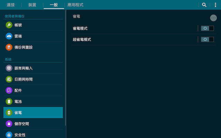The width and height of the screenshot is (221, 138).
Task: Open the 帳號 settings label
Action: [18, 25]
